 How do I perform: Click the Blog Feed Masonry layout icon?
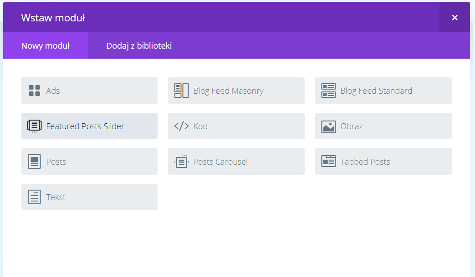pos(181,91)
